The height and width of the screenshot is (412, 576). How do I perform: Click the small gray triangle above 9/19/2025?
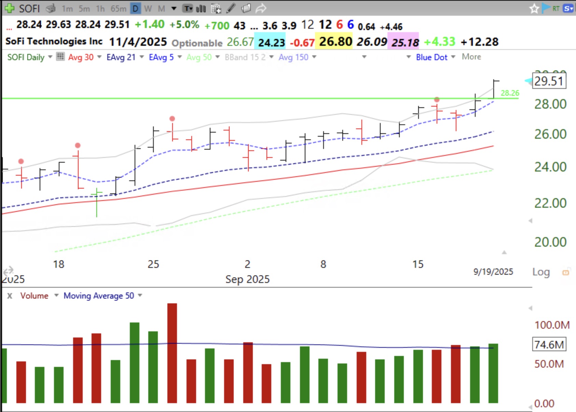(x=504, y=252)
